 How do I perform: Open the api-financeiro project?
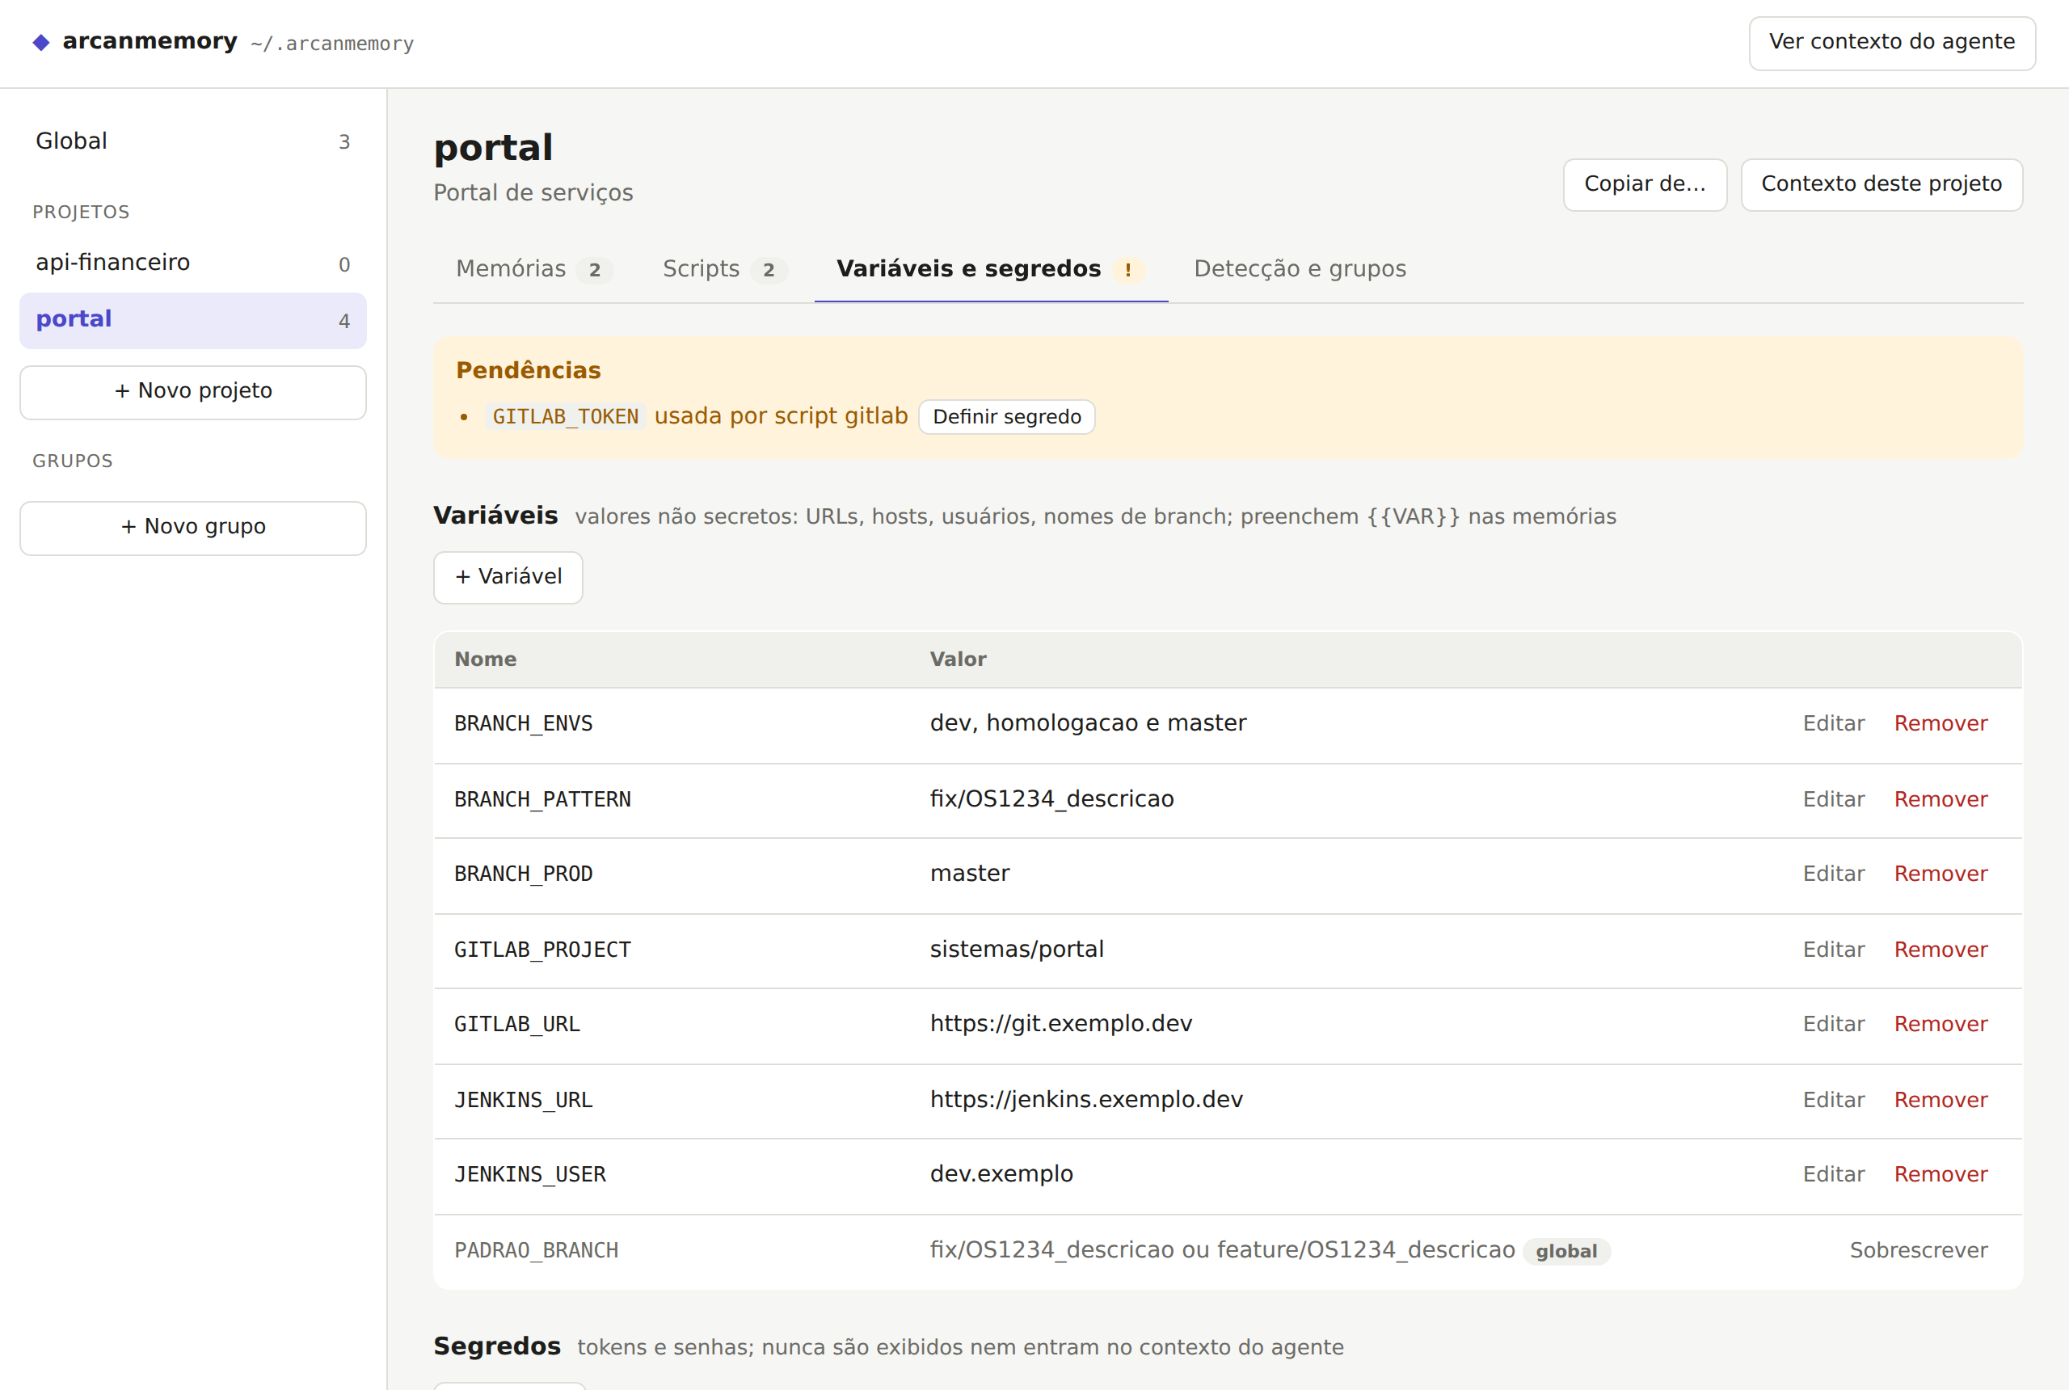point(192,263)
